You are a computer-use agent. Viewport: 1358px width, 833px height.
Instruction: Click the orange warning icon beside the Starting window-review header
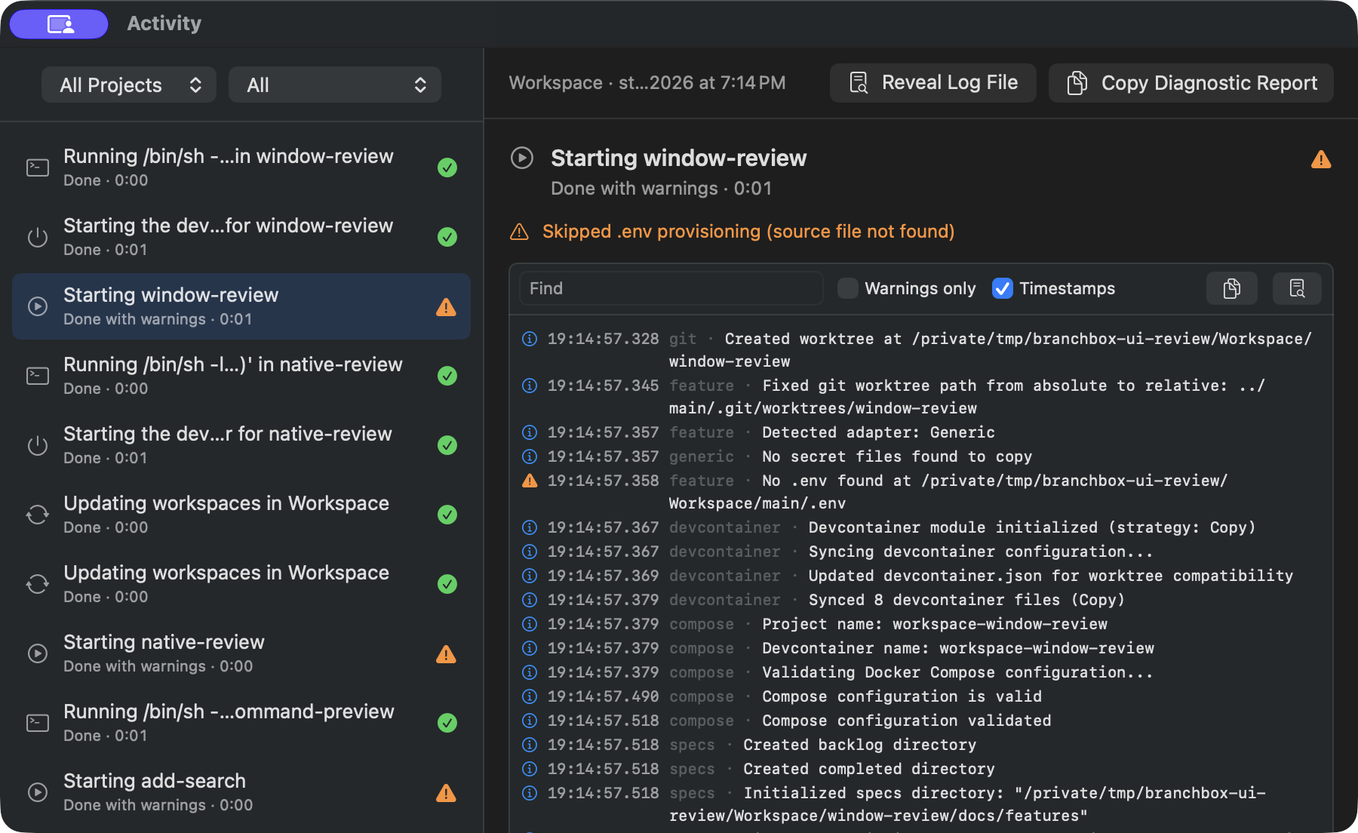point(1321,159)
